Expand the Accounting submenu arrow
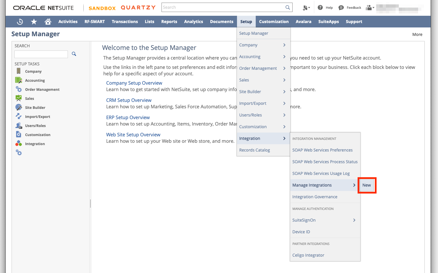The width and height of the screenshot is (438, 273). tap(284, 57)
